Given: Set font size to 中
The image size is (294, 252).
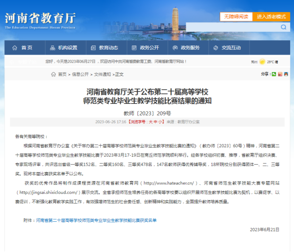Looking at the screenshot, I should tap(155, 122).
